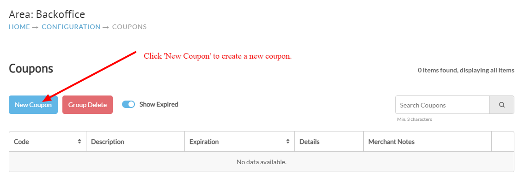The image size is (525, 179).
Task: Click the 'No data available.' table row
Action: coord(262,162)
